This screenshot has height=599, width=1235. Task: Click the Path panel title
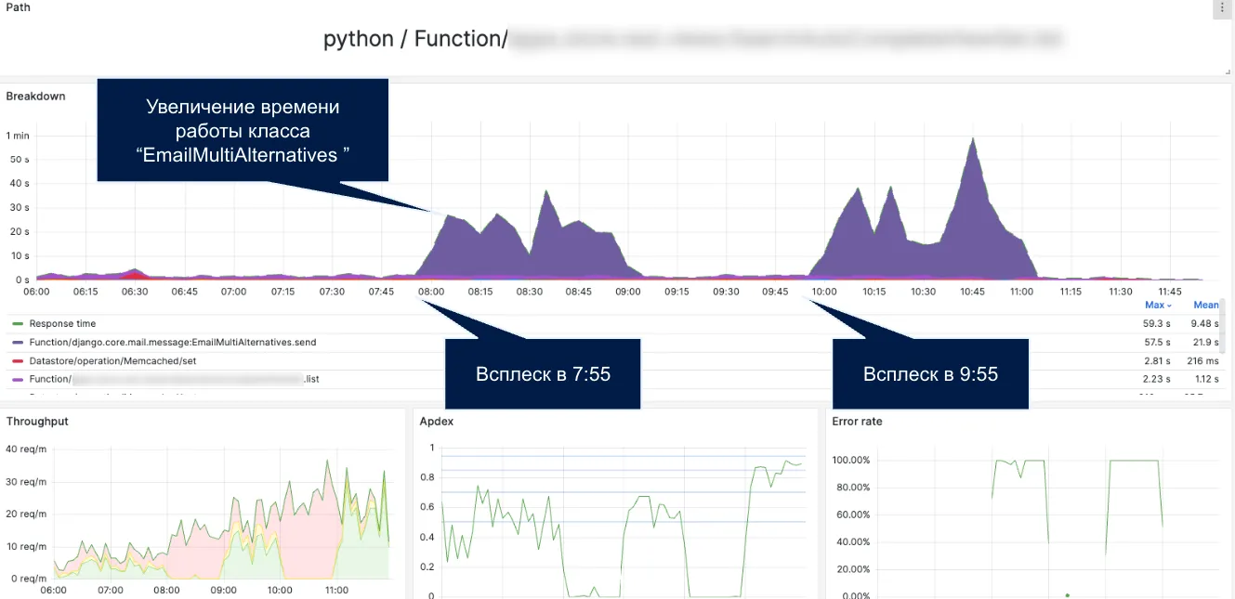tap(18, 7)
